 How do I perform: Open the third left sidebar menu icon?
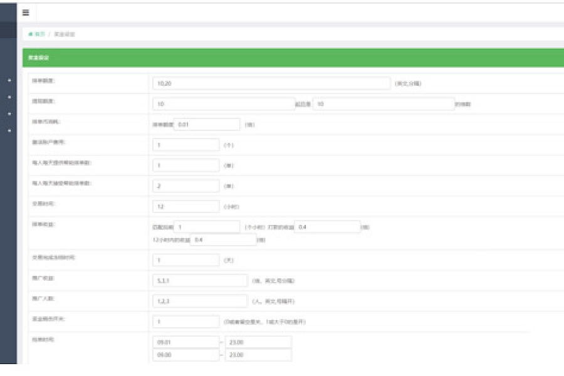[9, 114]
